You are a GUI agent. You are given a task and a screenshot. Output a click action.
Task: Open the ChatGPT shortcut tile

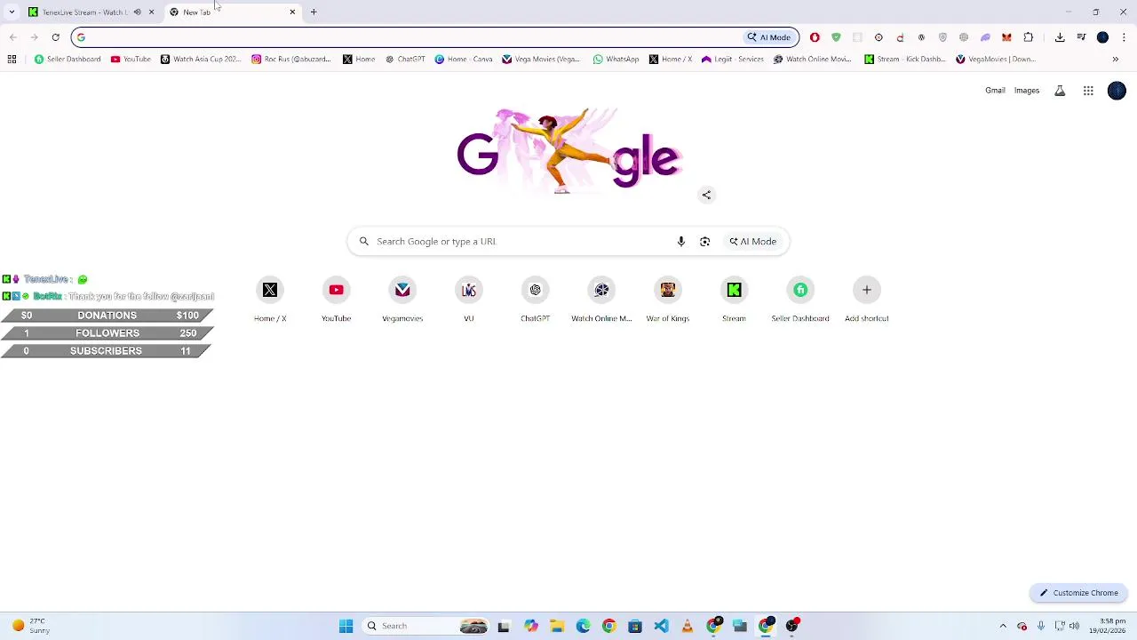pyautogui.click(x=535, y=300)
